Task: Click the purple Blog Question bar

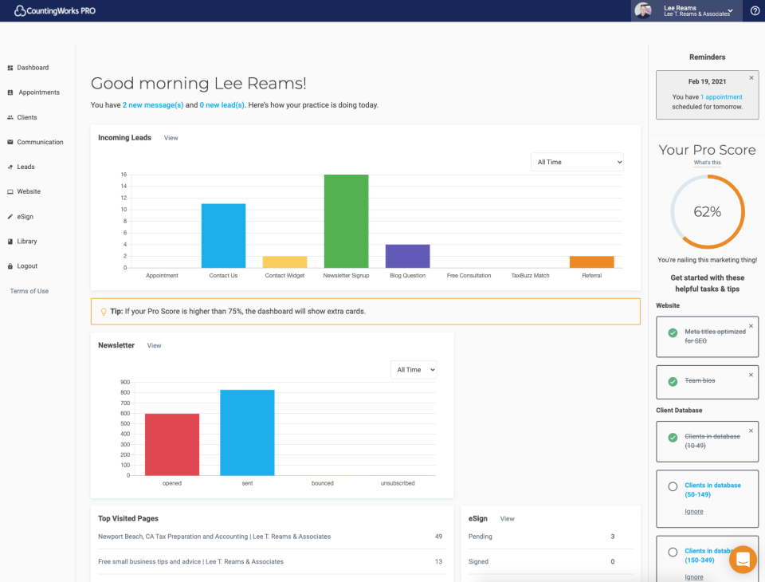Action: point(407,256)
